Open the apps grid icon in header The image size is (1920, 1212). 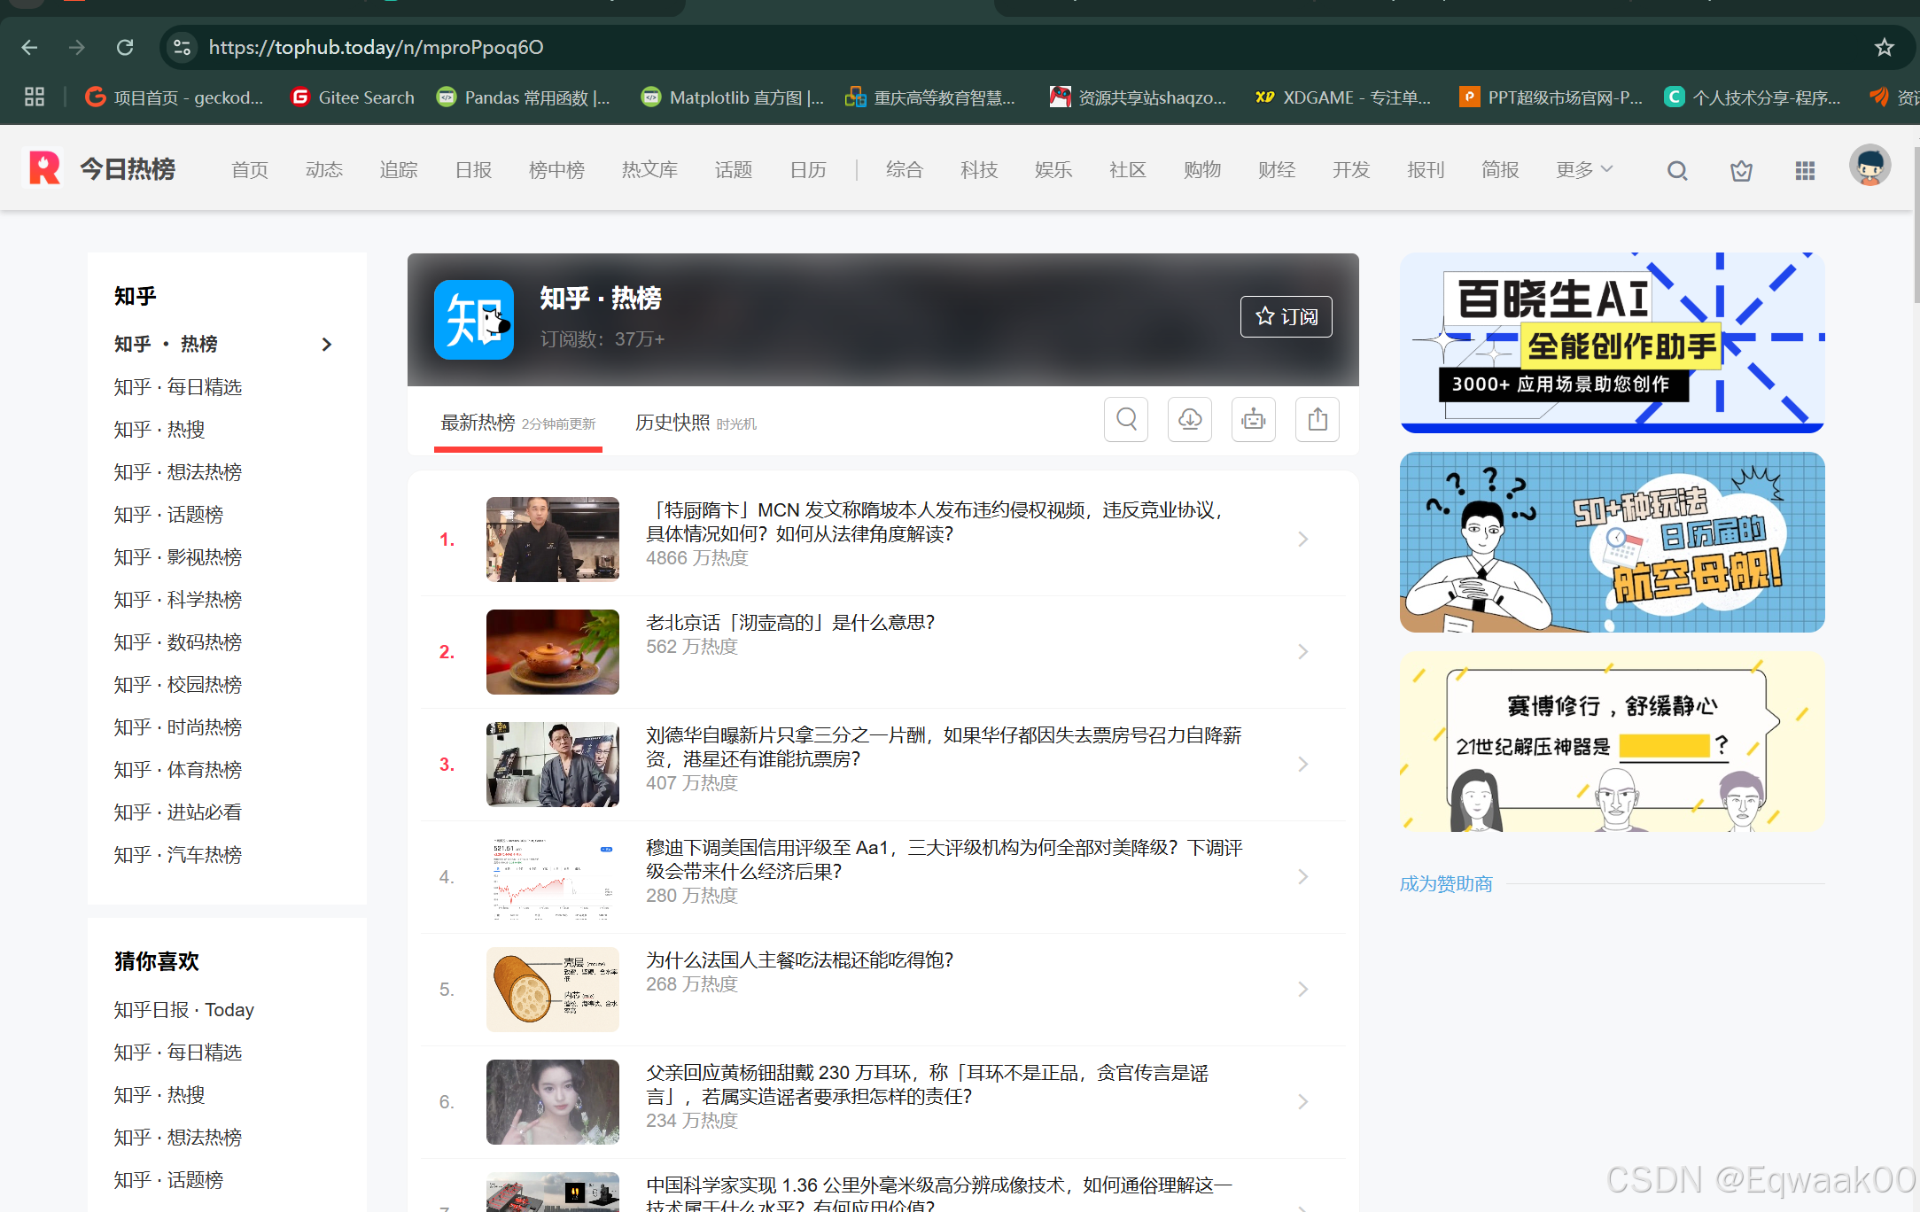(1805, 170)
